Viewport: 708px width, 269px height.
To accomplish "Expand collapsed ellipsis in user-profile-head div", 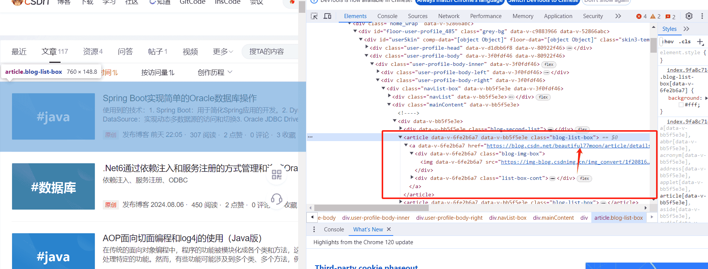I will pyautogui.click(x=569, y=48).
